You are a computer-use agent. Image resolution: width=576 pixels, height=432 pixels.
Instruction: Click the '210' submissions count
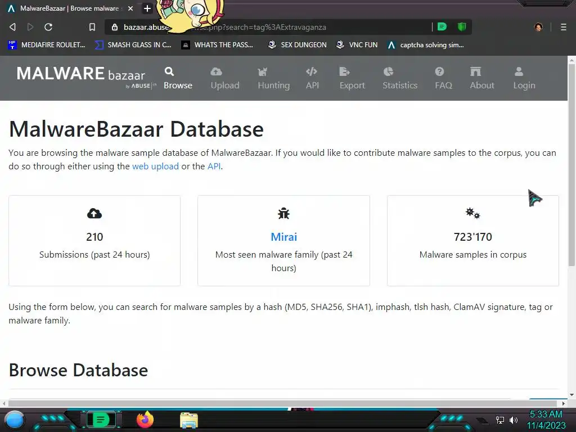coord(94,237)
